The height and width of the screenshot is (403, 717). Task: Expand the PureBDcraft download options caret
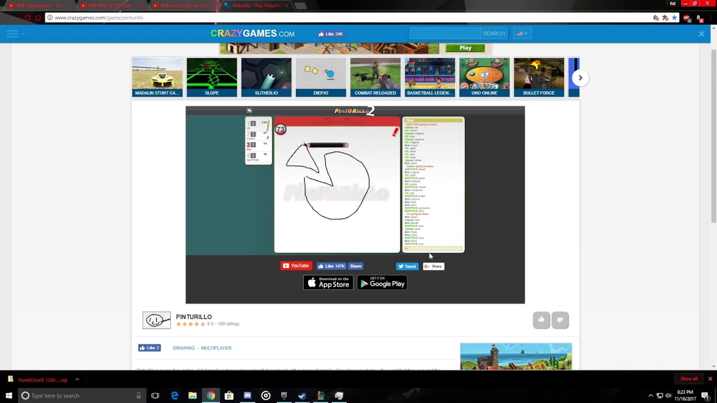77,379
